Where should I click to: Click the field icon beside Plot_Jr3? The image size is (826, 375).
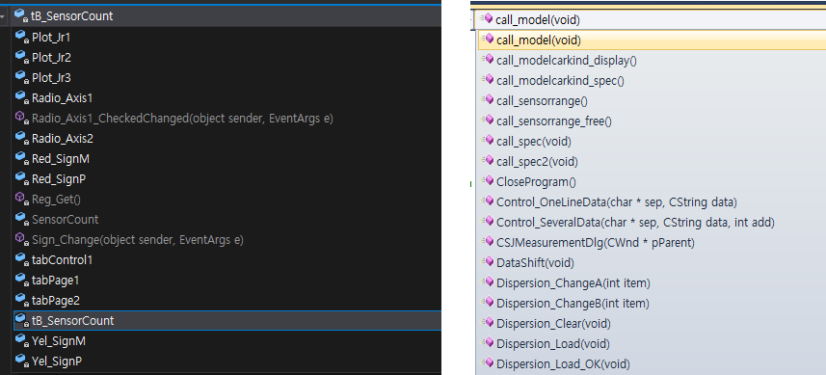(22, 78)
